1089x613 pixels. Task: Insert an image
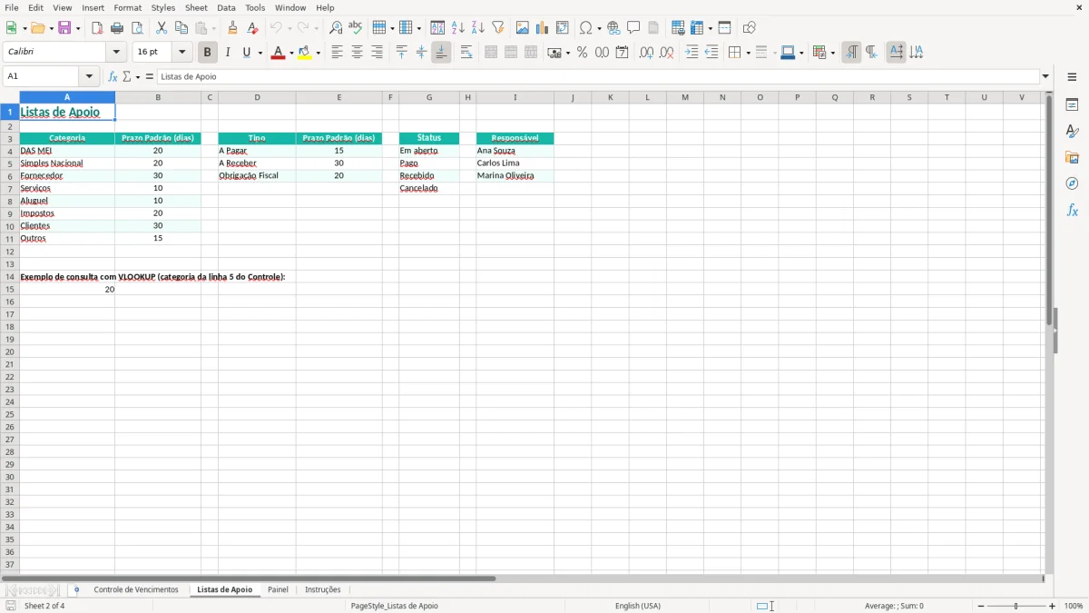[x=522, y=28]
